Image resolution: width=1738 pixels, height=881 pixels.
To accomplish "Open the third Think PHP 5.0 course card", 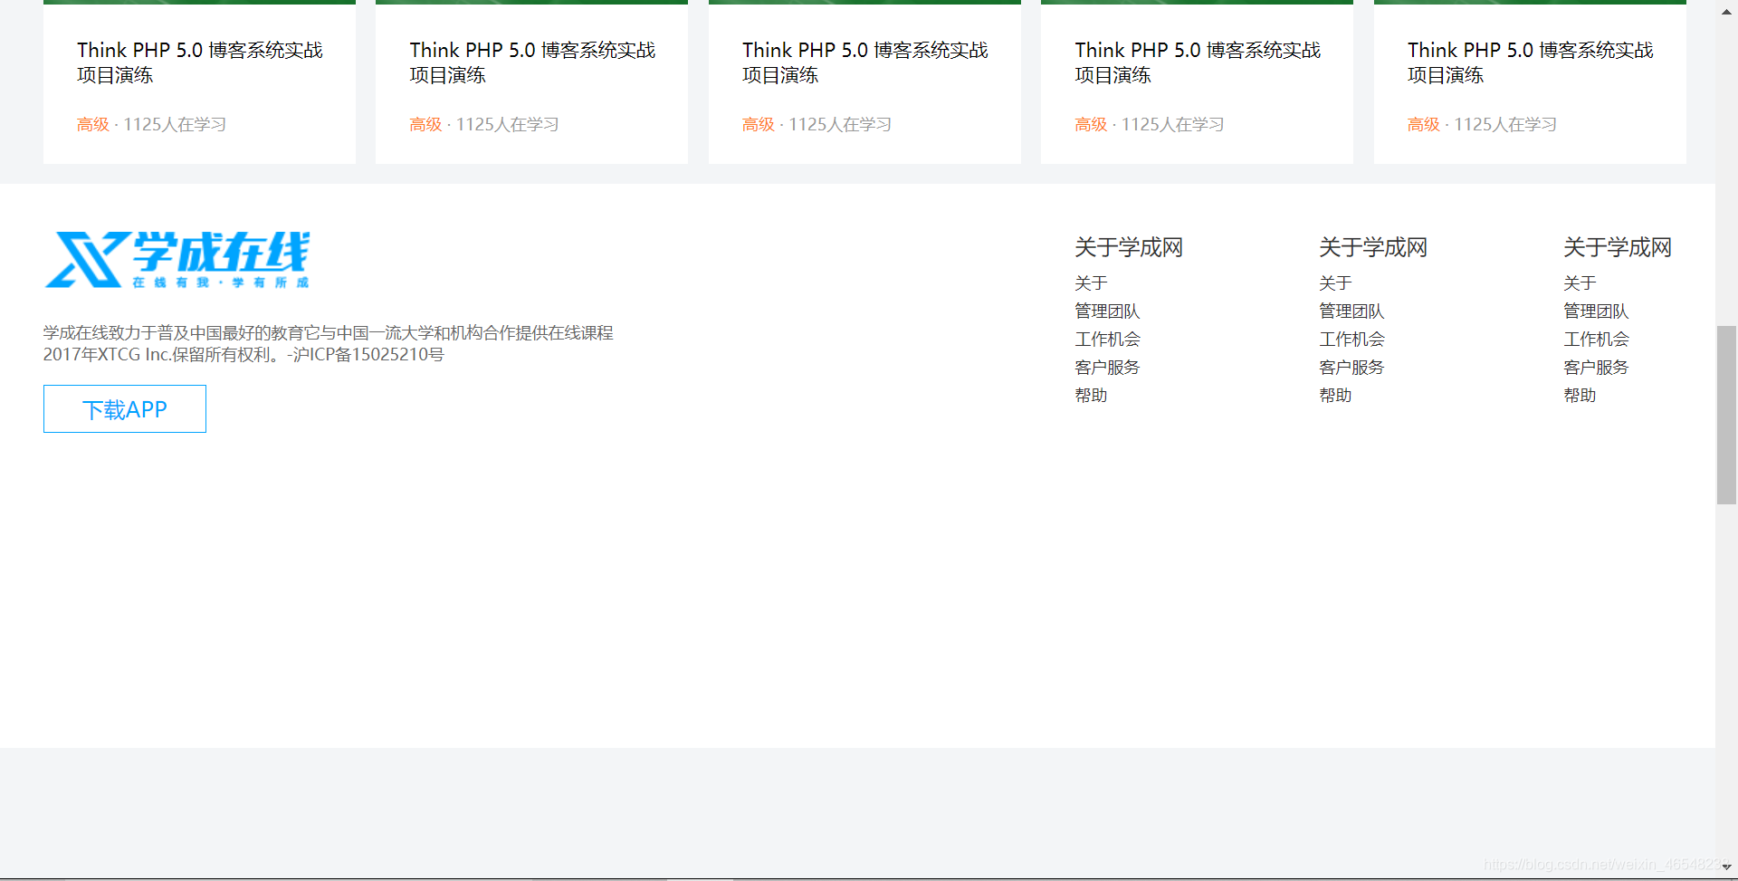I will (x=864, y=81).
